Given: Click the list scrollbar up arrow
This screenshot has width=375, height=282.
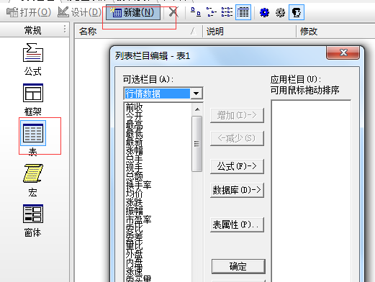Looking at the screenshot, I should (x=197, y=109).
